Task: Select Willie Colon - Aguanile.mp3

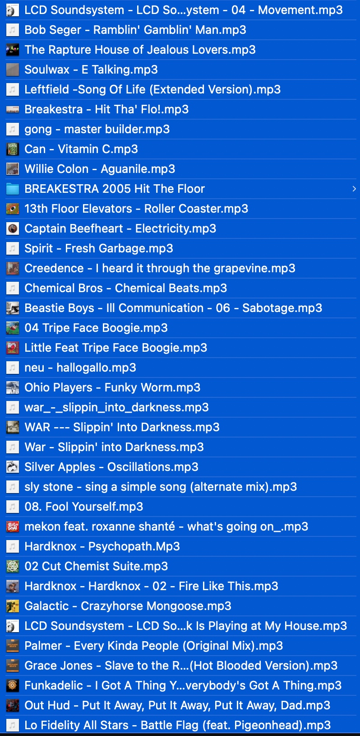Action: click(100, 169)
